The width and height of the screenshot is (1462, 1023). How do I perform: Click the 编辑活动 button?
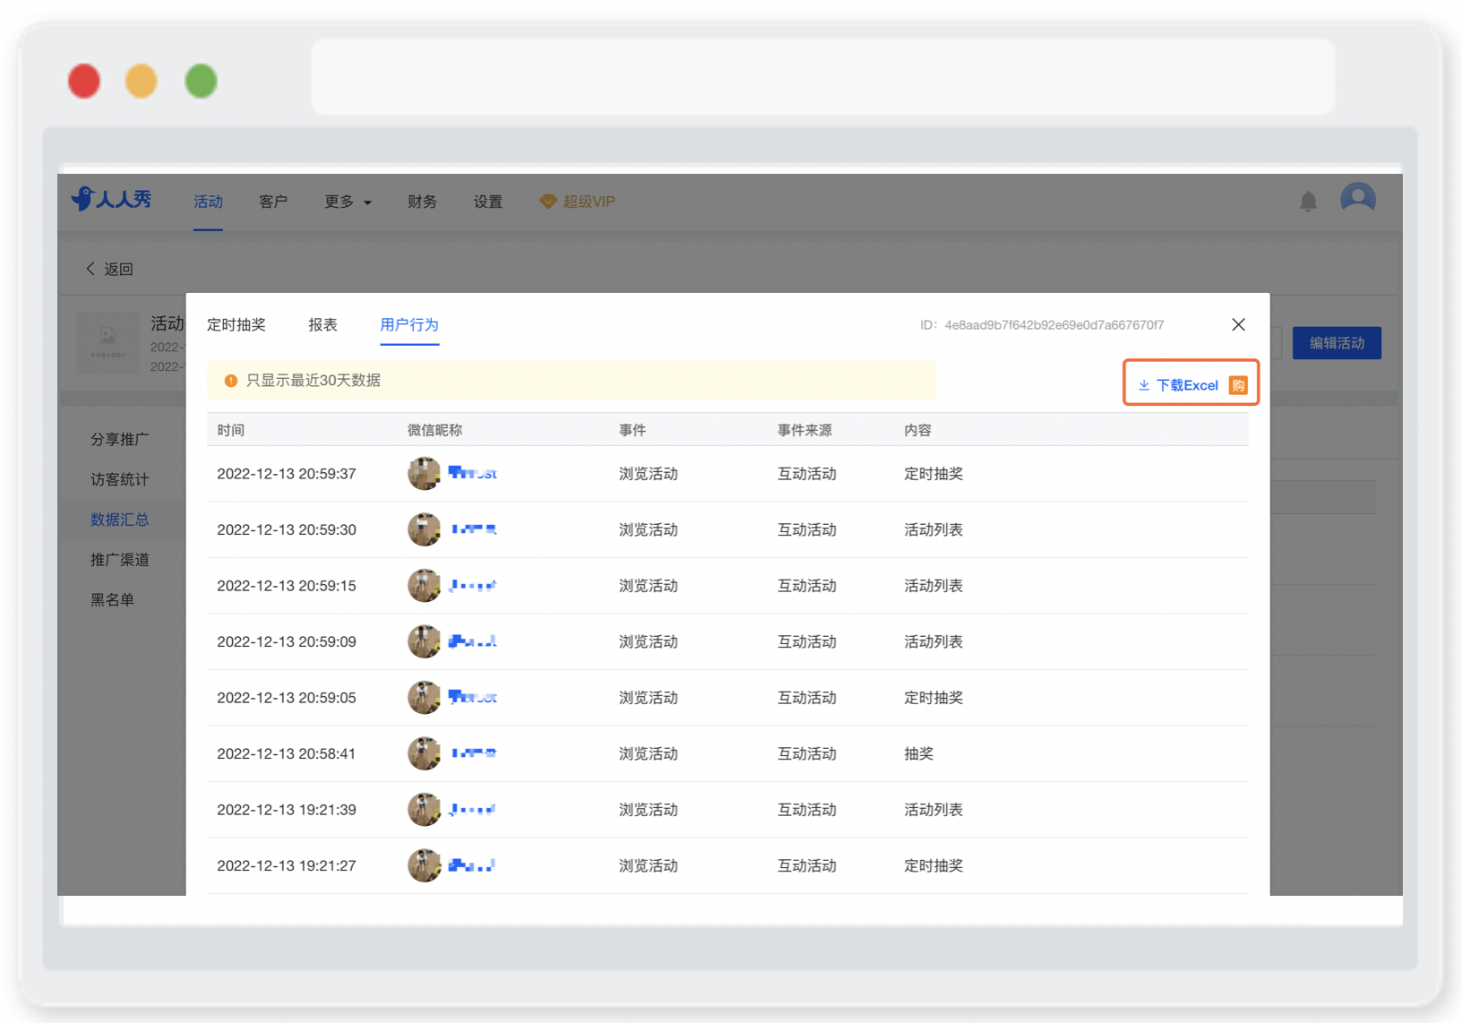point(1337,343)
